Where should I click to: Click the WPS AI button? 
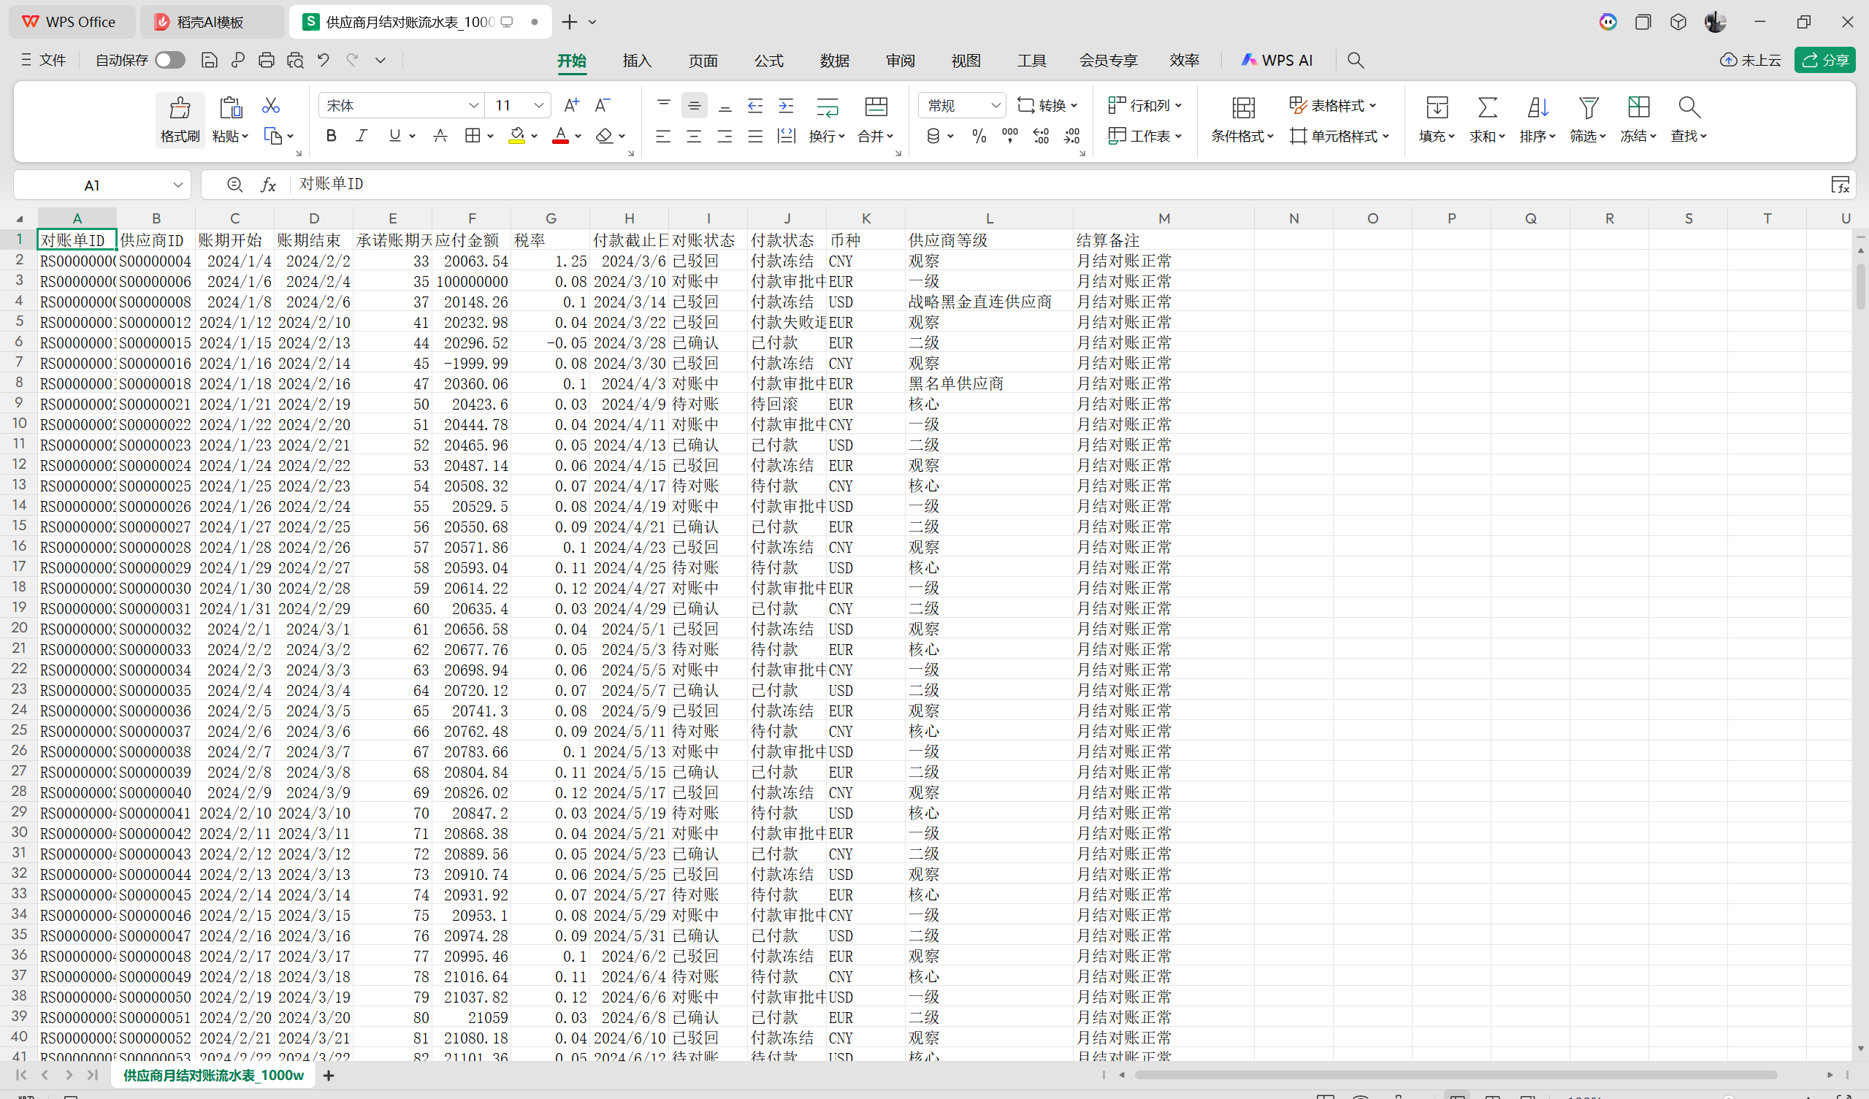1277,60
